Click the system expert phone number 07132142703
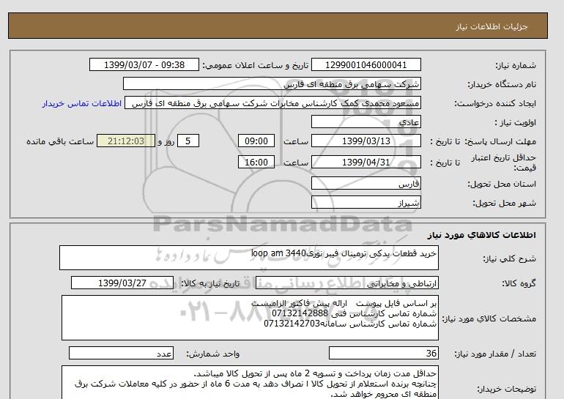Image resolution: width=564 pixels, height=399 pixels. coord(292,324)
